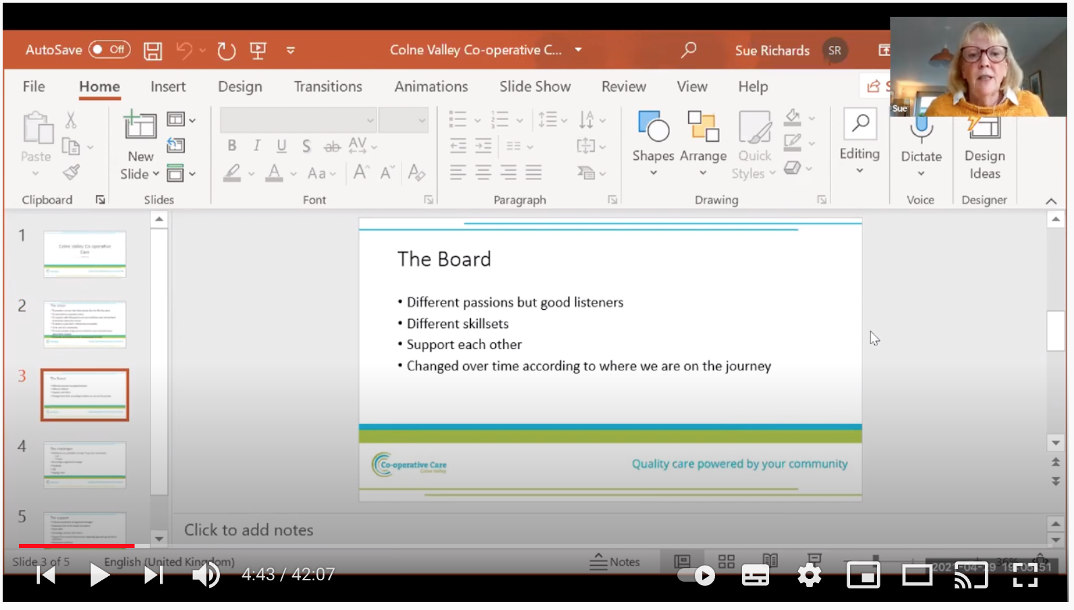The width and height of the screenshot is (1074, 610).
Task: Collapse the ribbon chevron
Action: click(x=1051, y=201)
